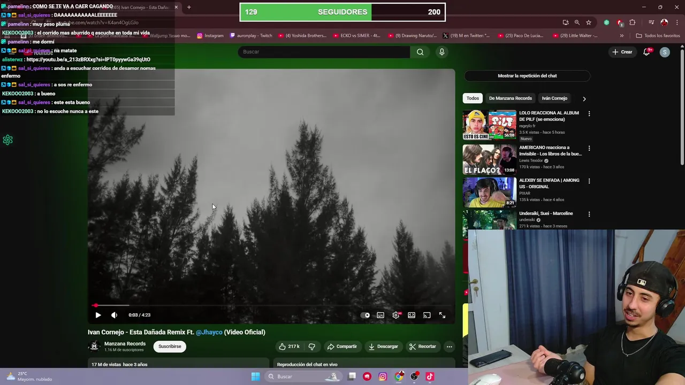The height and width of the screenshot is (385, 685).
Task: Dislike the video with thumbs-down icon
Action: tap(312, 346)
